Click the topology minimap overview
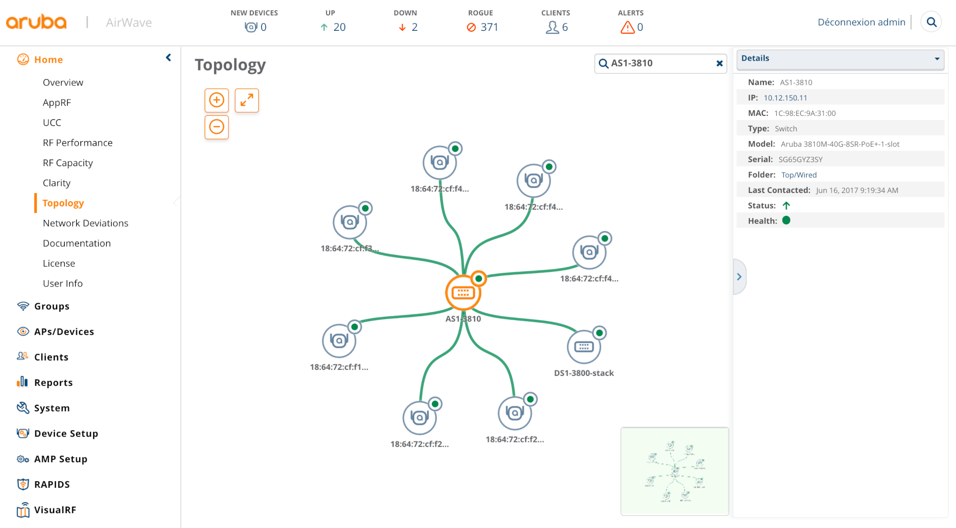Screen dimensions: 956x528 [674, 471]
